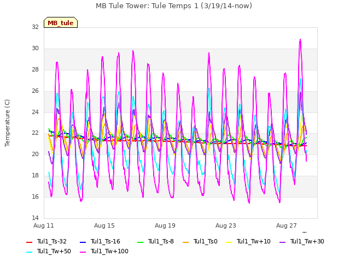Select the Tul1_Ts-16 legend label
The height and width of the screenshot is (262, 350).
(106, 241)
